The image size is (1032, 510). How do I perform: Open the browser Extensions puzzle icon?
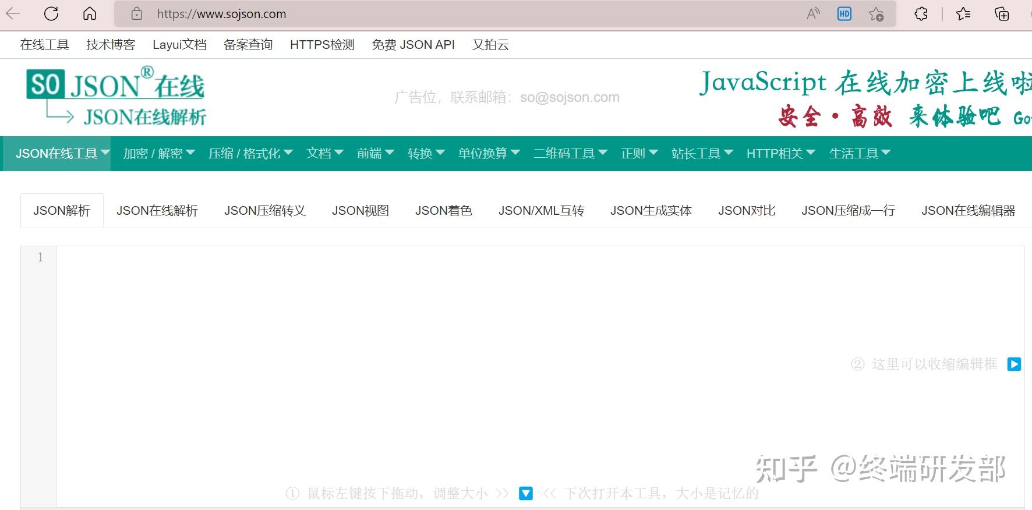tap(921, 14)
